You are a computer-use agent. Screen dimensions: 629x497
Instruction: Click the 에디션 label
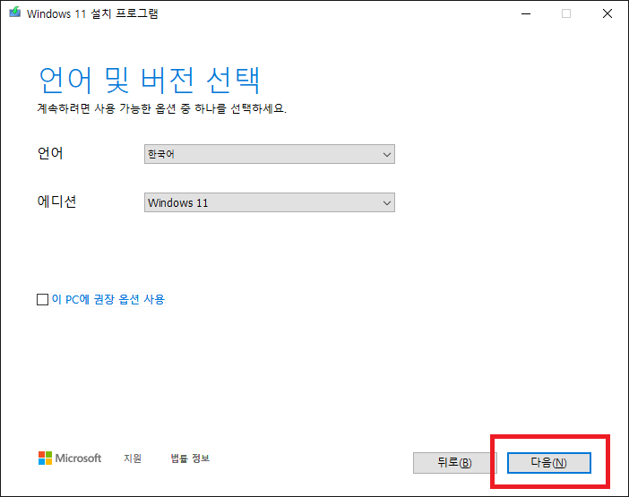pos(56,201)
